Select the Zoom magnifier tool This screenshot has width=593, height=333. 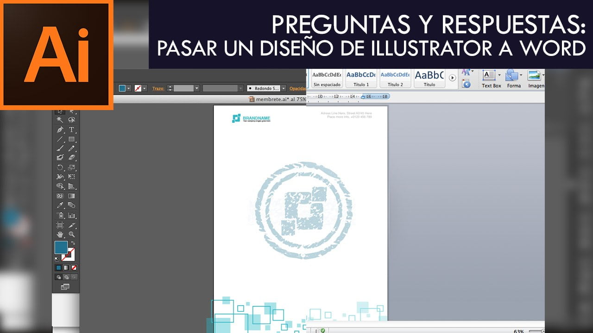pyautogui.click(x=71, y=234)
